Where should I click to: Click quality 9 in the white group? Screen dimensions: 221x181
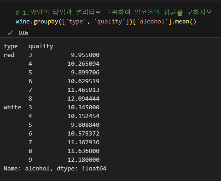pos(30,160)
